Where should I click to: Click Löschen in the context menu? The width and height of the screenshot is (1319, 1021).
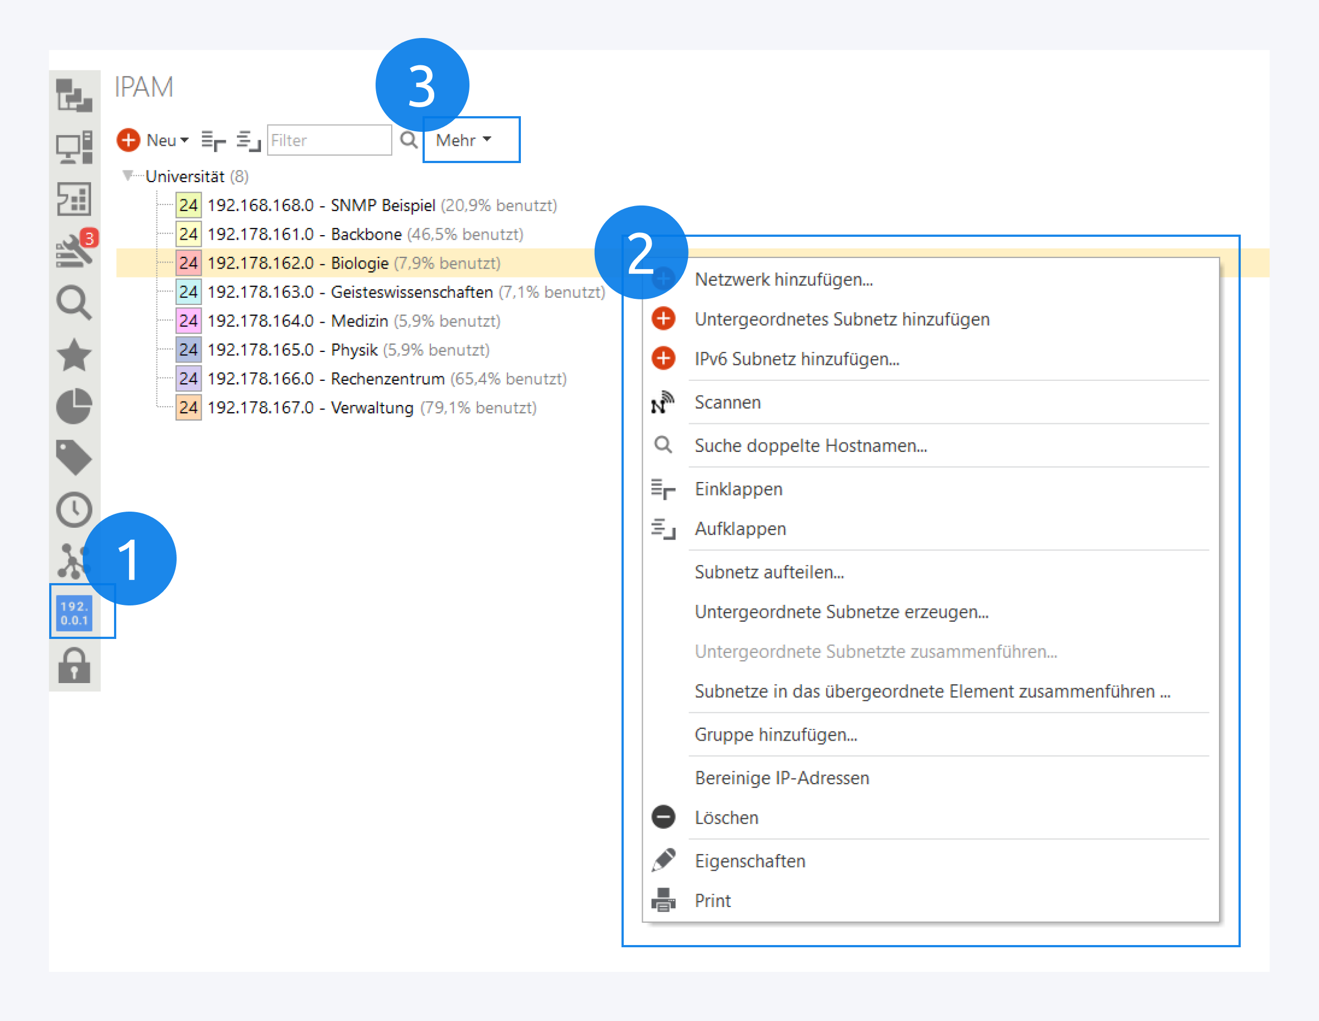click(x=726, y=818)
